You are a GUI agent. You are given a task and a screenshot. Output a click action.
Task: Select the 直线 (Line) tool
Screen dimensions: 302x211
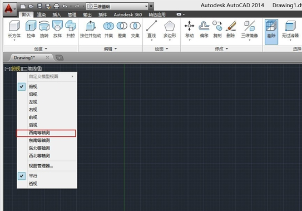click(x=152, y=29)
